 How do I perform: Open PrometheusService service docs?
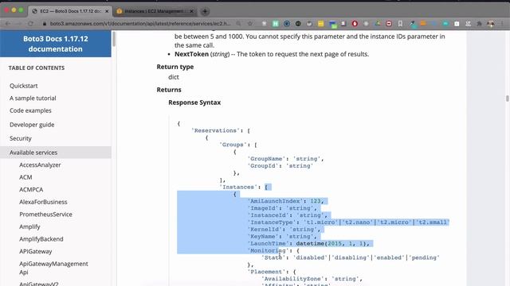tap(45, 214)
